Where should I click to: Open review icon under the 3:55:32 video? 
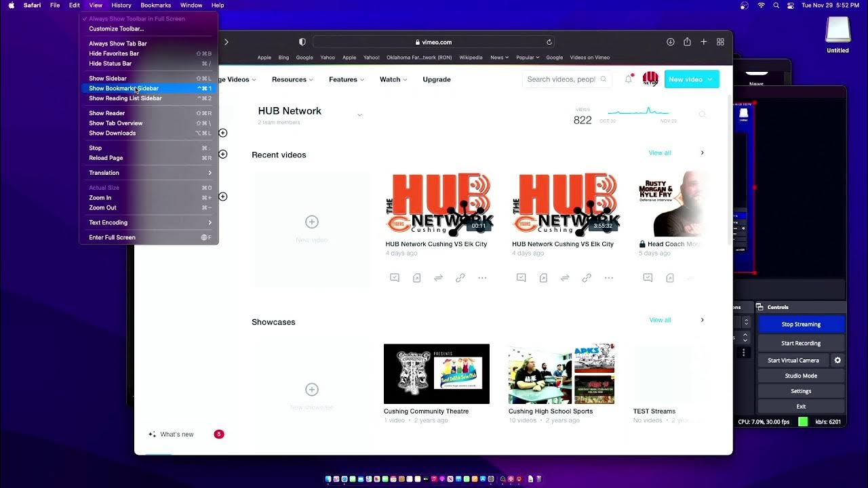point(521,278)
